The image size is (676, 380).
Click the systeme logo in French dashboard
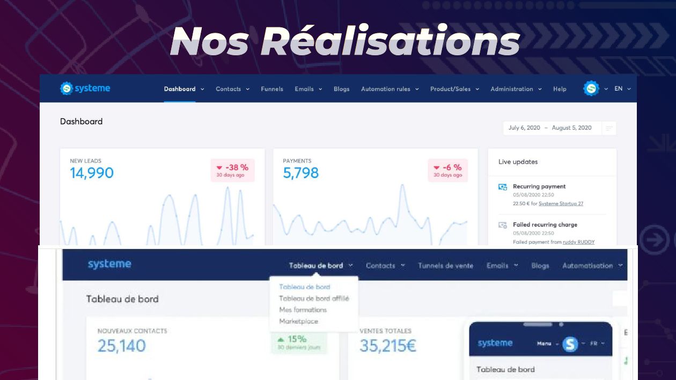pyautogui.click(x=109, y=264)
